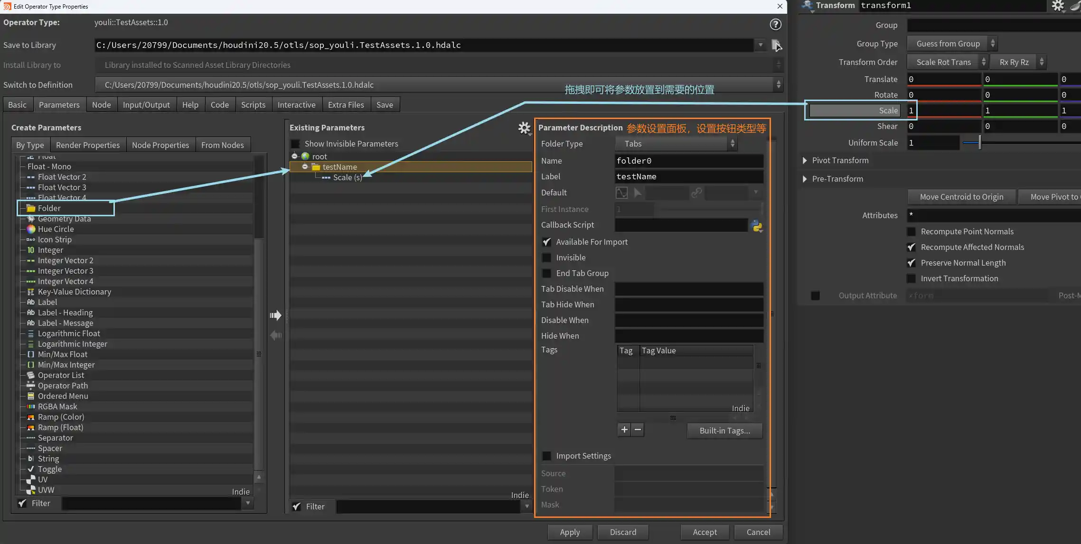This screenshot has height=544, width=1081.
Task: Click the plus icon under Tags
Action: pos(624,430)
